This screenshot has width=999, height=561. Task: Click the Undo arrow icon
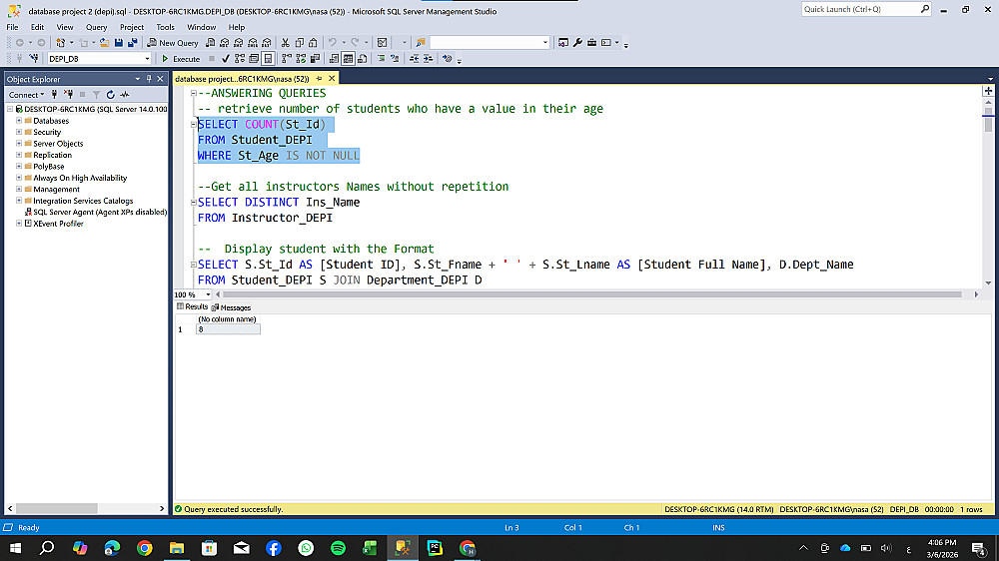332,43
